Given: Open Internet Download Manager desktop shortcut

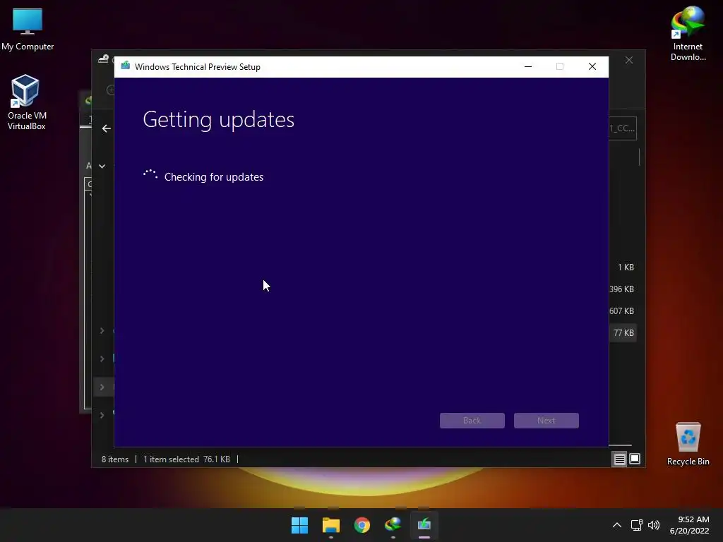Looking at the screenshot, I should click(688, 33).
